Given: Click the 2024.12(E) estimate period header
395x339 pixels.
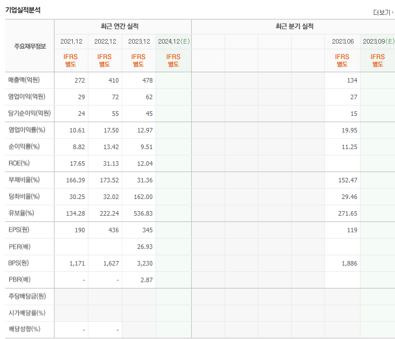Looking at the screenshot, I should click(x=174, y=41).
